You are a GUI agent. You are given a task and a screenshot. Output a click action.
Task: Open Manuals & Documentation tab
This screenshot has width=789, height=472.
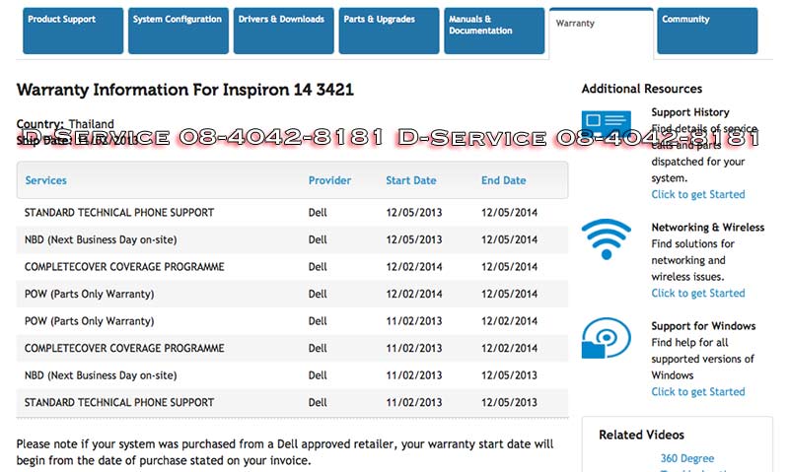click(494, 31)
